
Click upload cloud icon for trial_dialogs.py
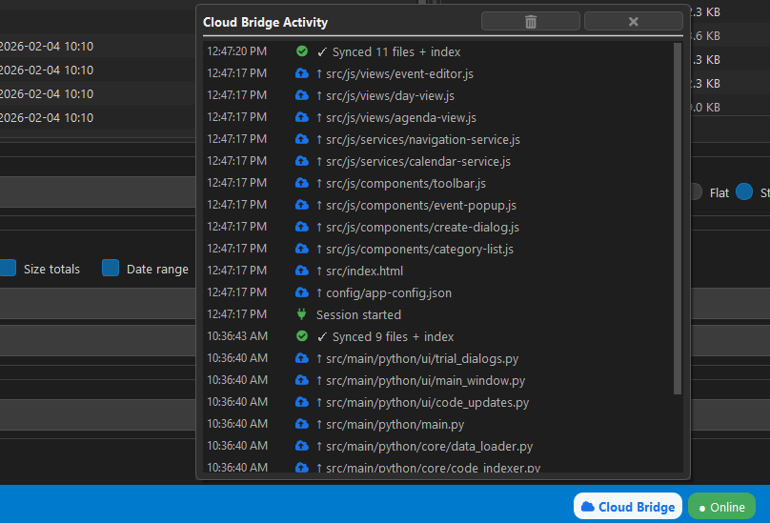click(x=302, y=358)
